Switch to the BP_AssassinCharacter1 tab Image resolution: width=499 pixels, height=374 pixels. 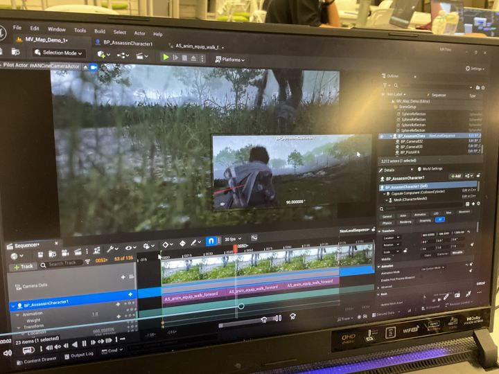click(124, 43)
